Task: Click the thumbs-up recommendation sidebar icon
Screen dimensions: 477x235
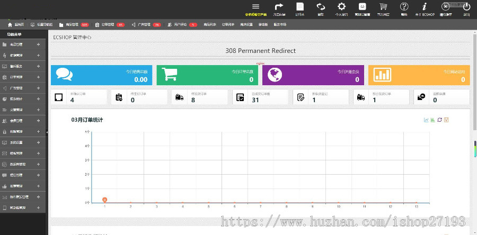Action: click(x=4, y=186)
